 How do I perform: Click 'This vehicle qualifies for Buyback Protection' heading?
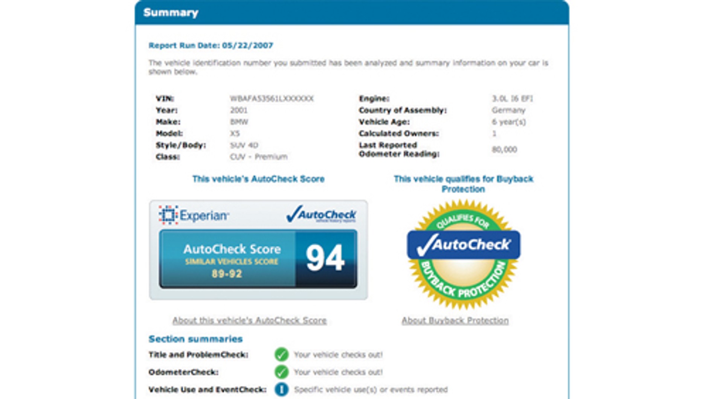click(x=464, y=184)
